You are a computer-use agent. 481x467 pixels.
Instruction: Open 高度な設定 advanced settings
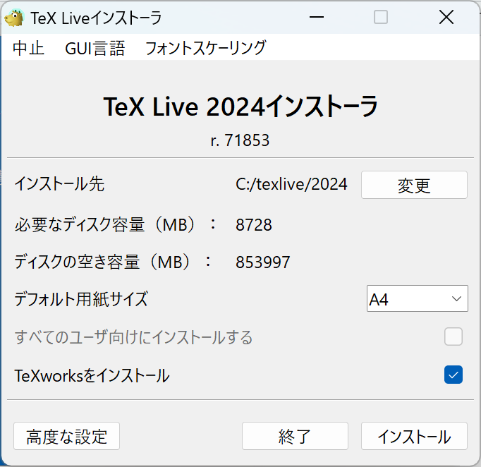66,437
